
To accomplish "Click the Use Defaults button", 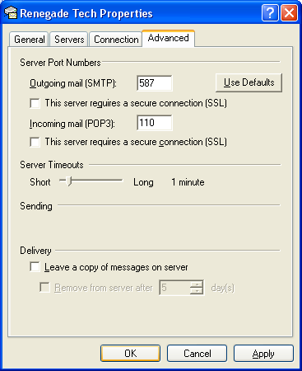I will [x=249, y=82].
